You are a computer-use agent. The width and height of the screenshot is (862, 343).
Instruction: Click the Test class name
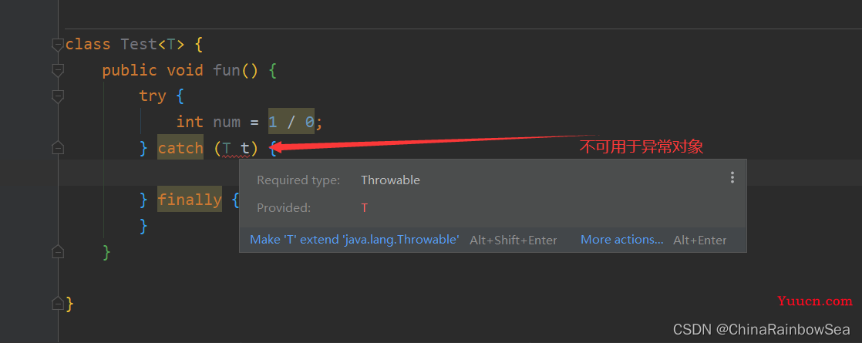click(139, 45)
